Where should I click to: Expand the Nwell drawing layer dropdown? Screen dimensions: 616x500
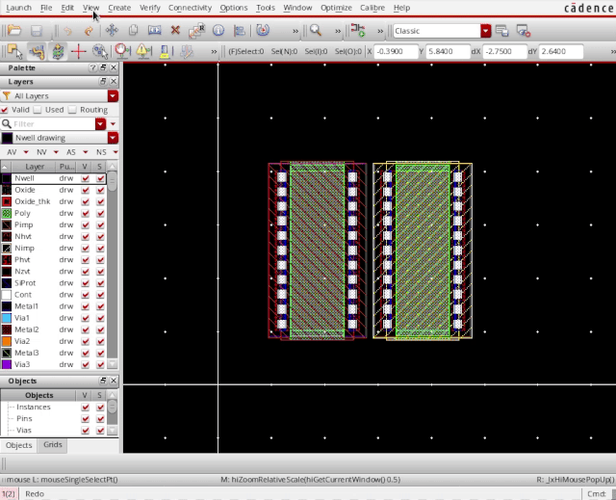(x=113, y=138)
